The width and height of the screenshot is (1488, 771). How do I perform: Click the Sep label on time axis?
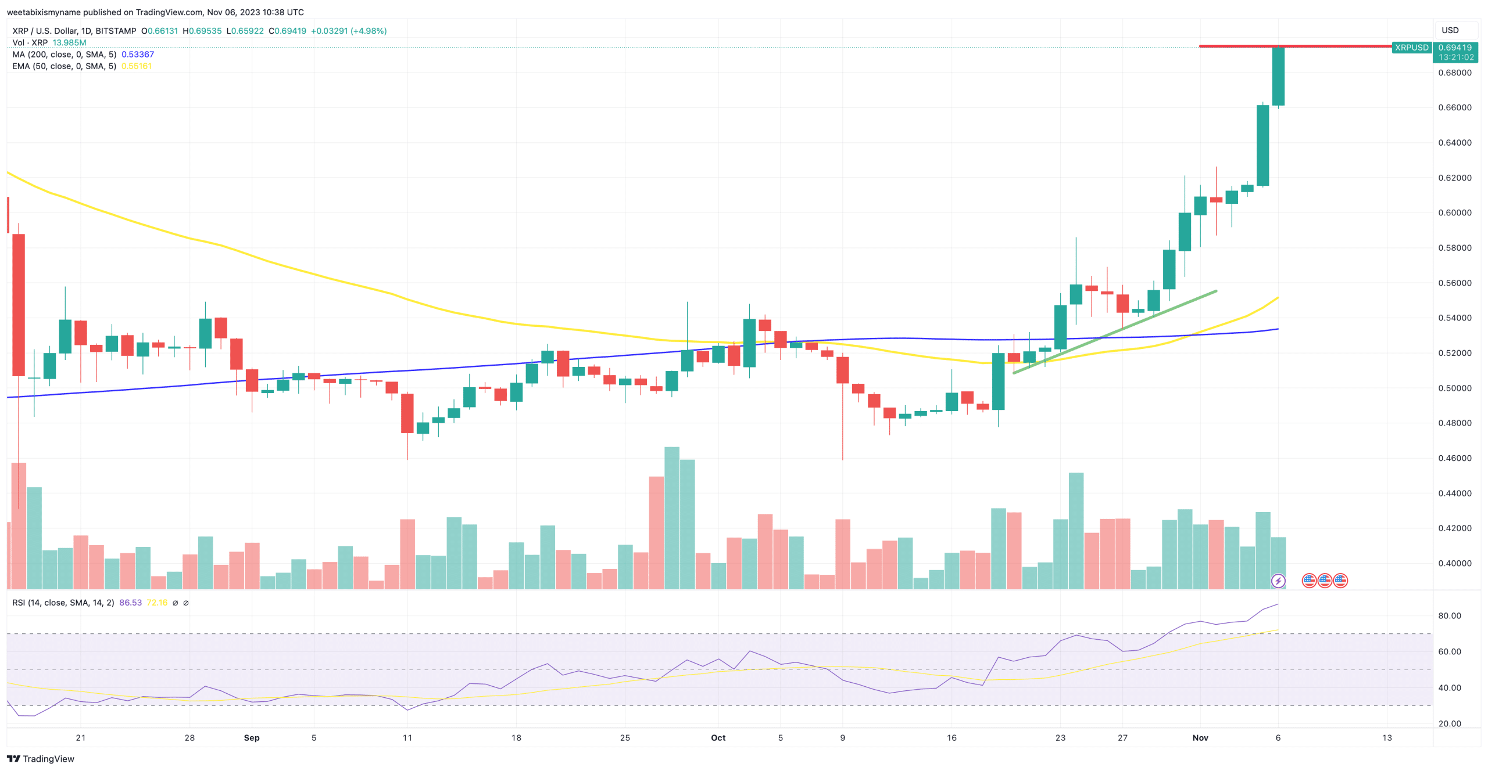coord(252,737)
